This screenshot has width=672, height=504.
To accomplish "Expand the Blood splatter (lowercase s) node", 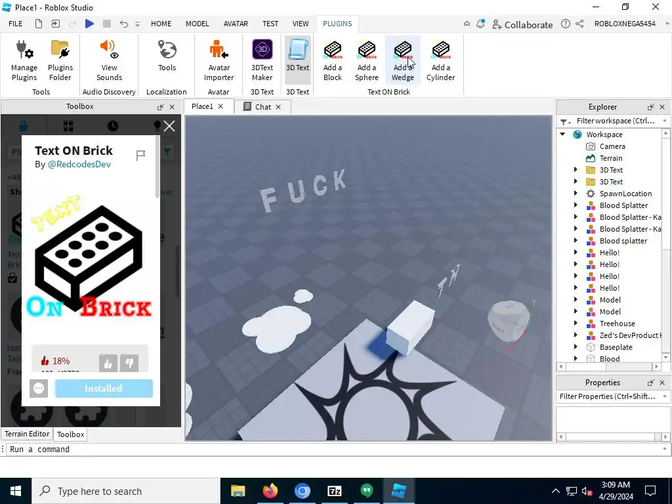I will (x=576, y=241).
